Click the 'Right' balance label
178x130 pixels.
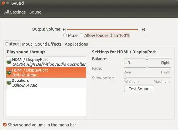[165, 63]
